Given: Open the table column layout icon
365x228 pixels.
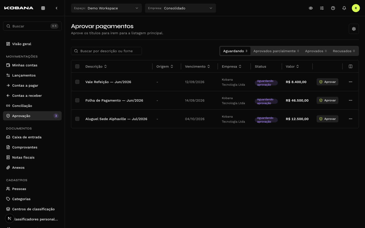Looking at the screenshot, I should (x=351, y=66).
